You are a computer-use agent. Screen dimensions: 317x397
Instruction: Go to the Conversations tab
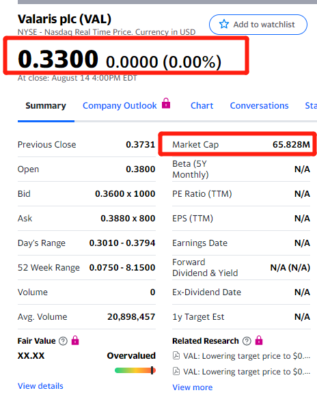tap(259, 106)
